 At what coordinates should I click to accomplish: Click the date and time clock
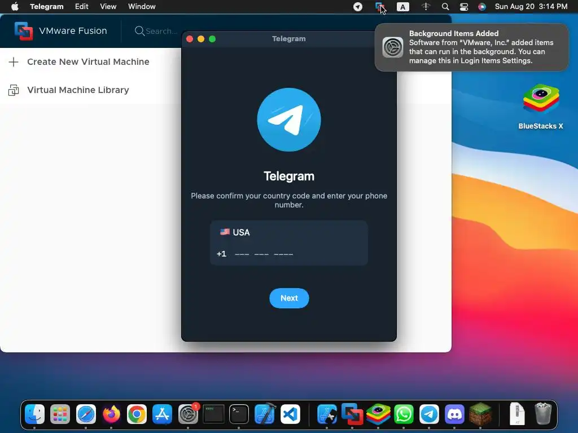pyautogui.click(x=531, y=7)
